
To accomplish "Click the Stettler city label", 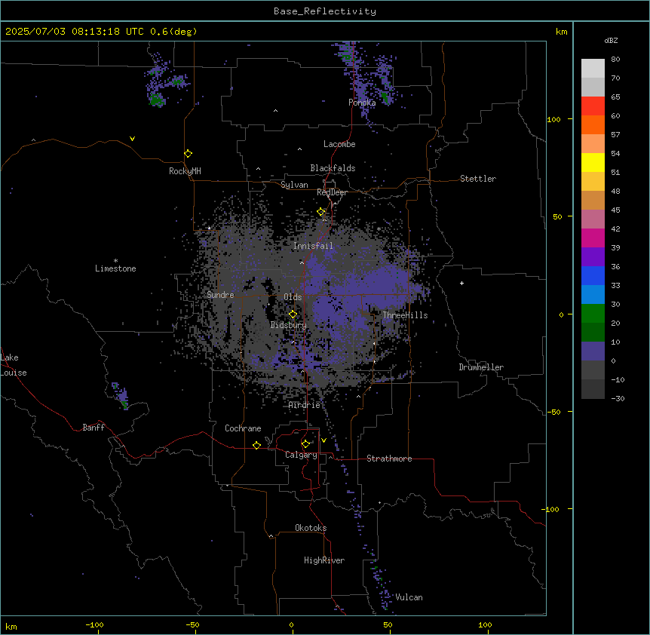I will [478, 179].
